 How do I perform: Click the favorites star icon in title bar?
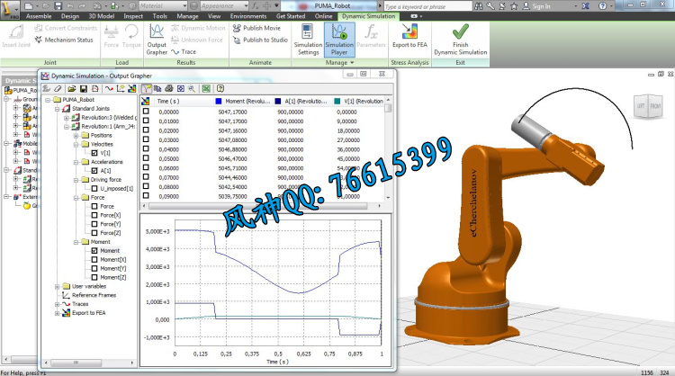(x=514, y=6)
